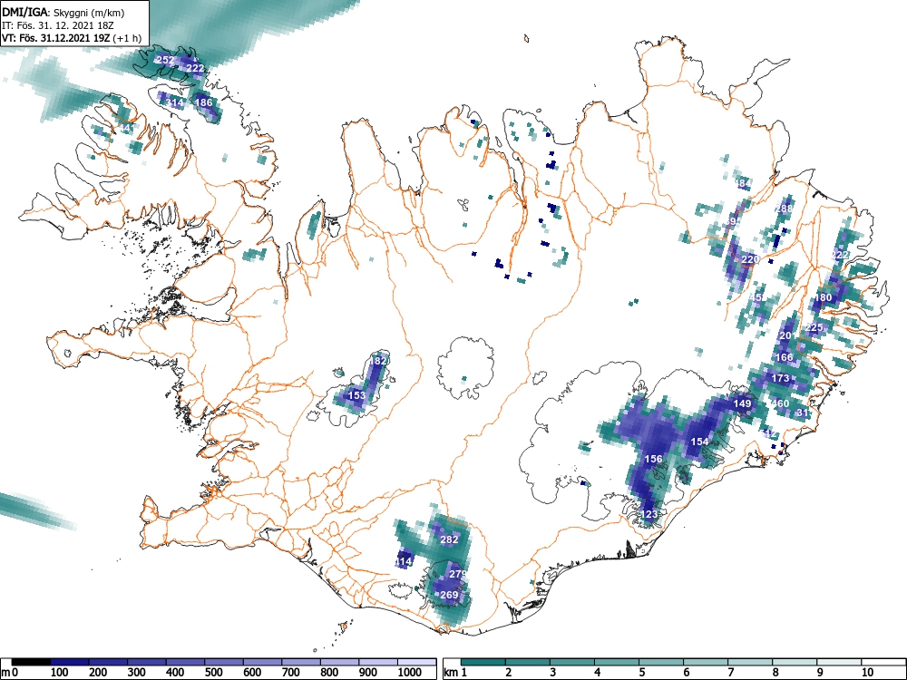
Task: Select the 114 label on the map
Action: tap(405, 561)
